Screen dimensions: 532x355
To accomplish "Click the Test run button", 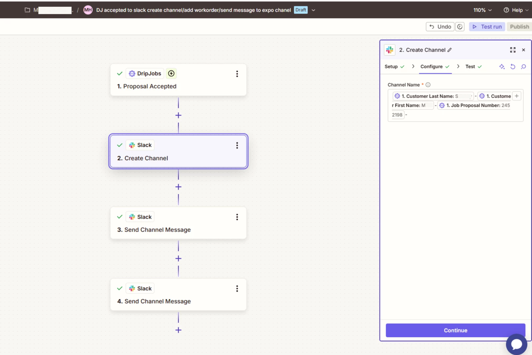I will (487, 27).
